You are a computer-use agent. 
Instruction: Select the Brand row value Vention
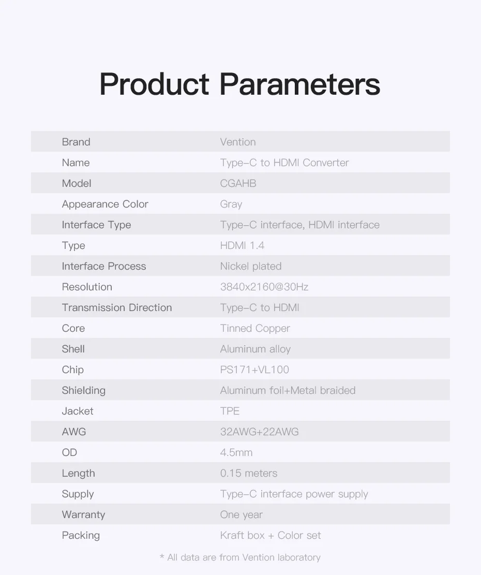238,142
